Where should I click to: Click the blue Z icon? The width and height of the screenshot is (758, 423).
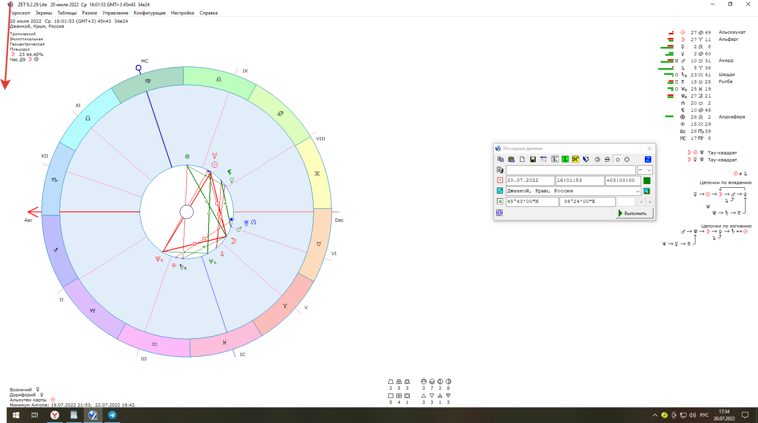click(648, 160)
